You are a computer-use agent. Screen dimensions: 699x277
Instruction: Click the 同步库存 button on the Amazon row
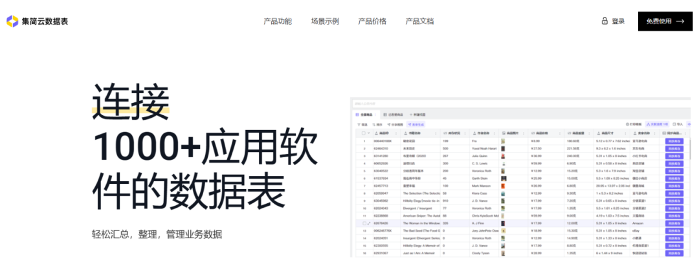click(674, 223)
